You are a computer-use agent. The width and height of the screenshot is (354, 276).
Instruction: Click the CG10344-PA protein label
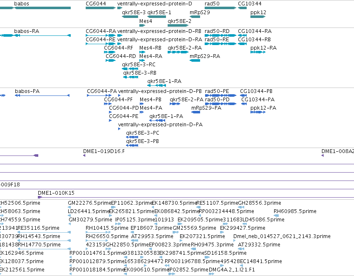258,100
